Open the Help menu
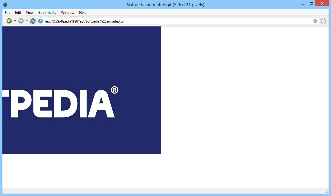 pos(83,13)
